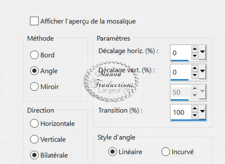This screenshot has height=164, width=225.
Task: Open the Décalage vert. slider dropdown arrow
Action: (x=202, y=72)
